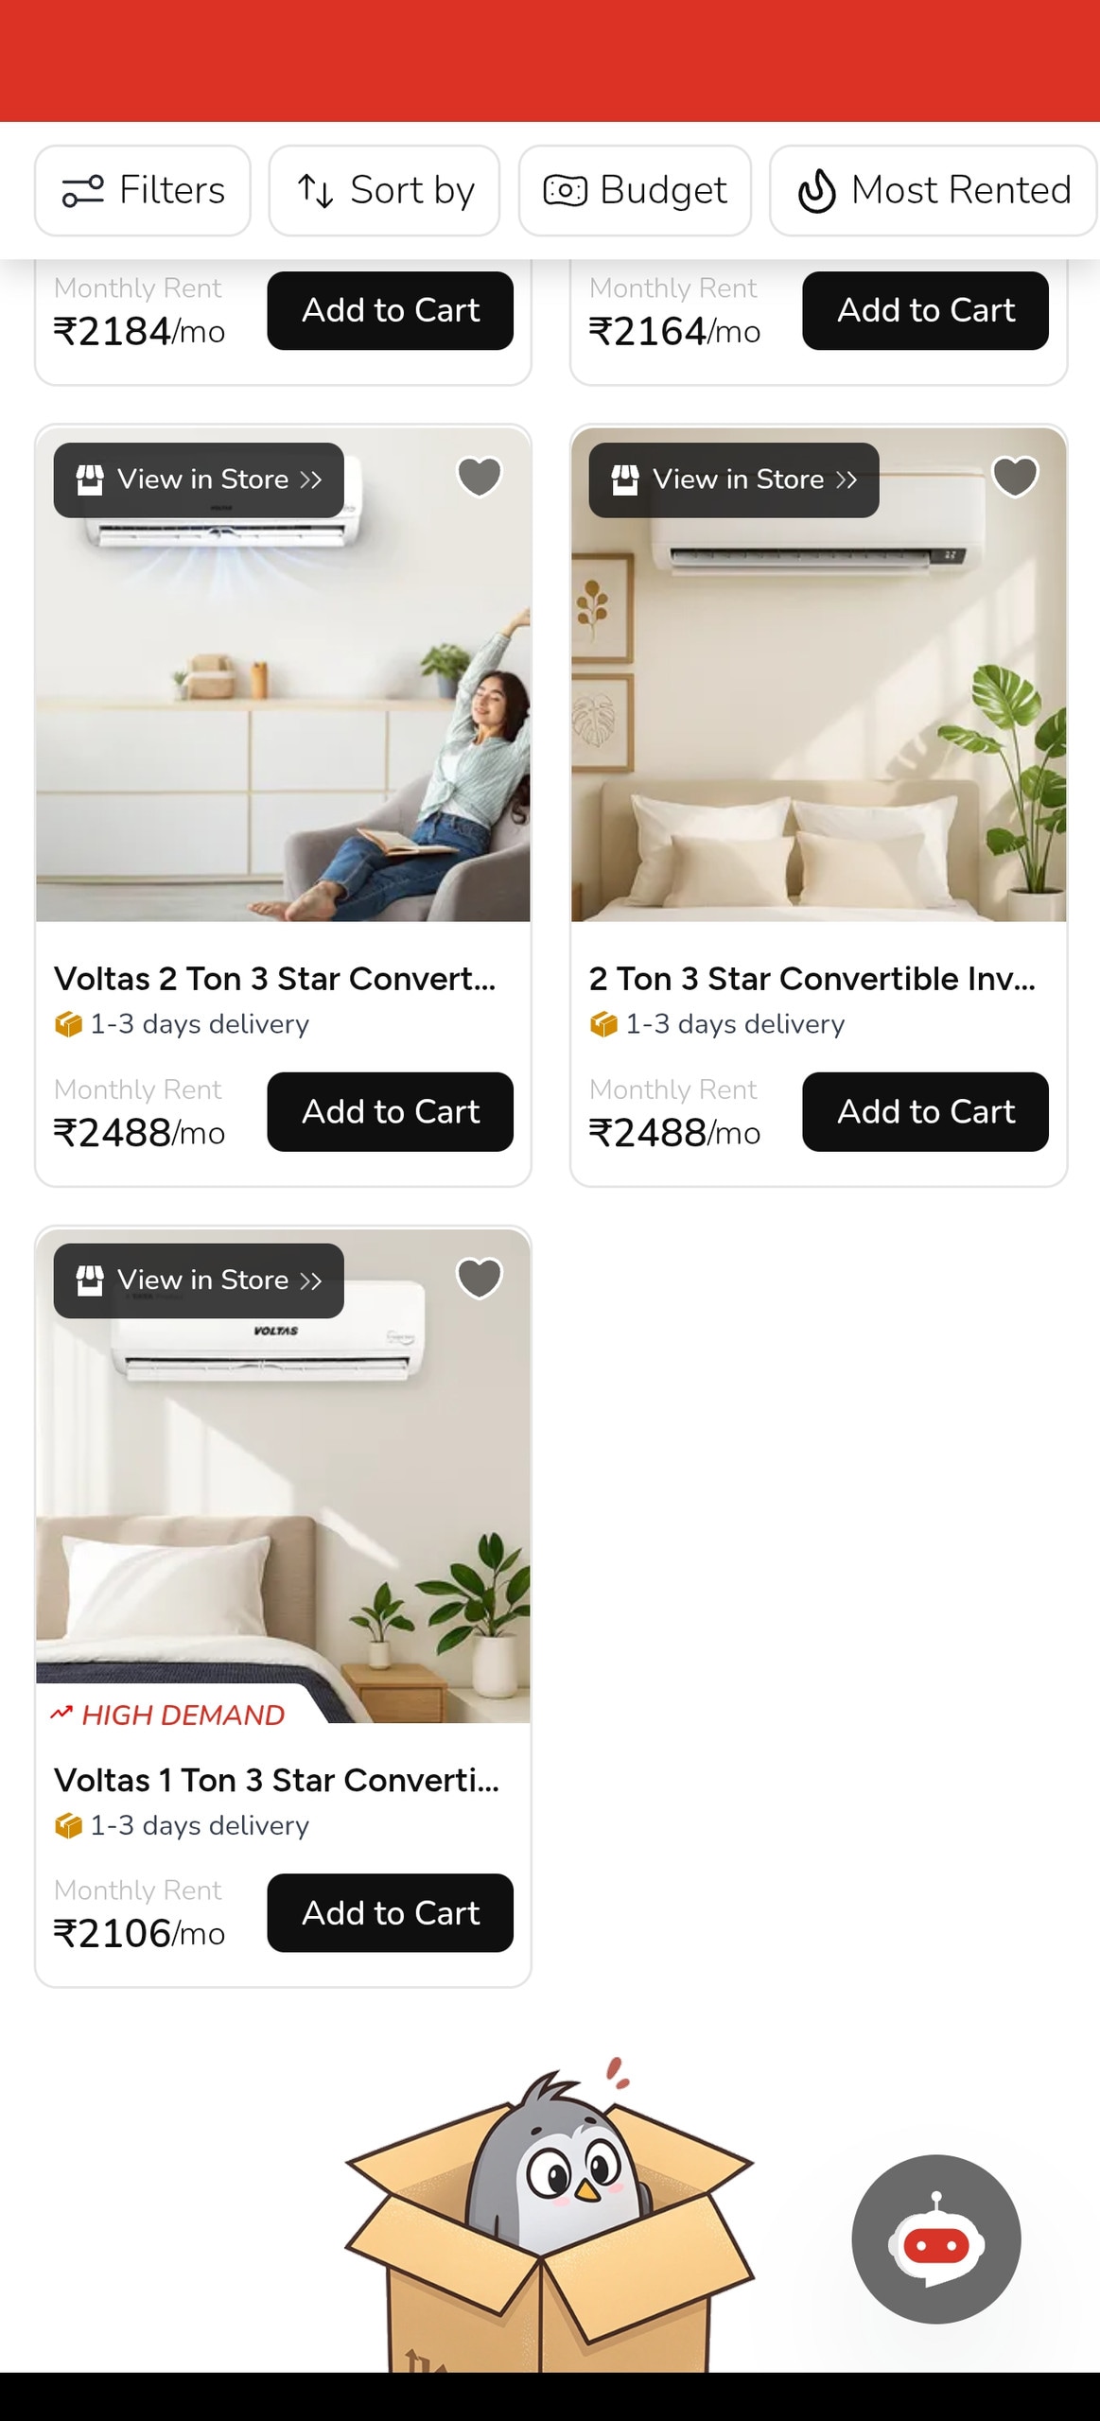Tap View in Store on Voltas 2 Ton
This screenshot has height=2421, width=1100.
199,479
